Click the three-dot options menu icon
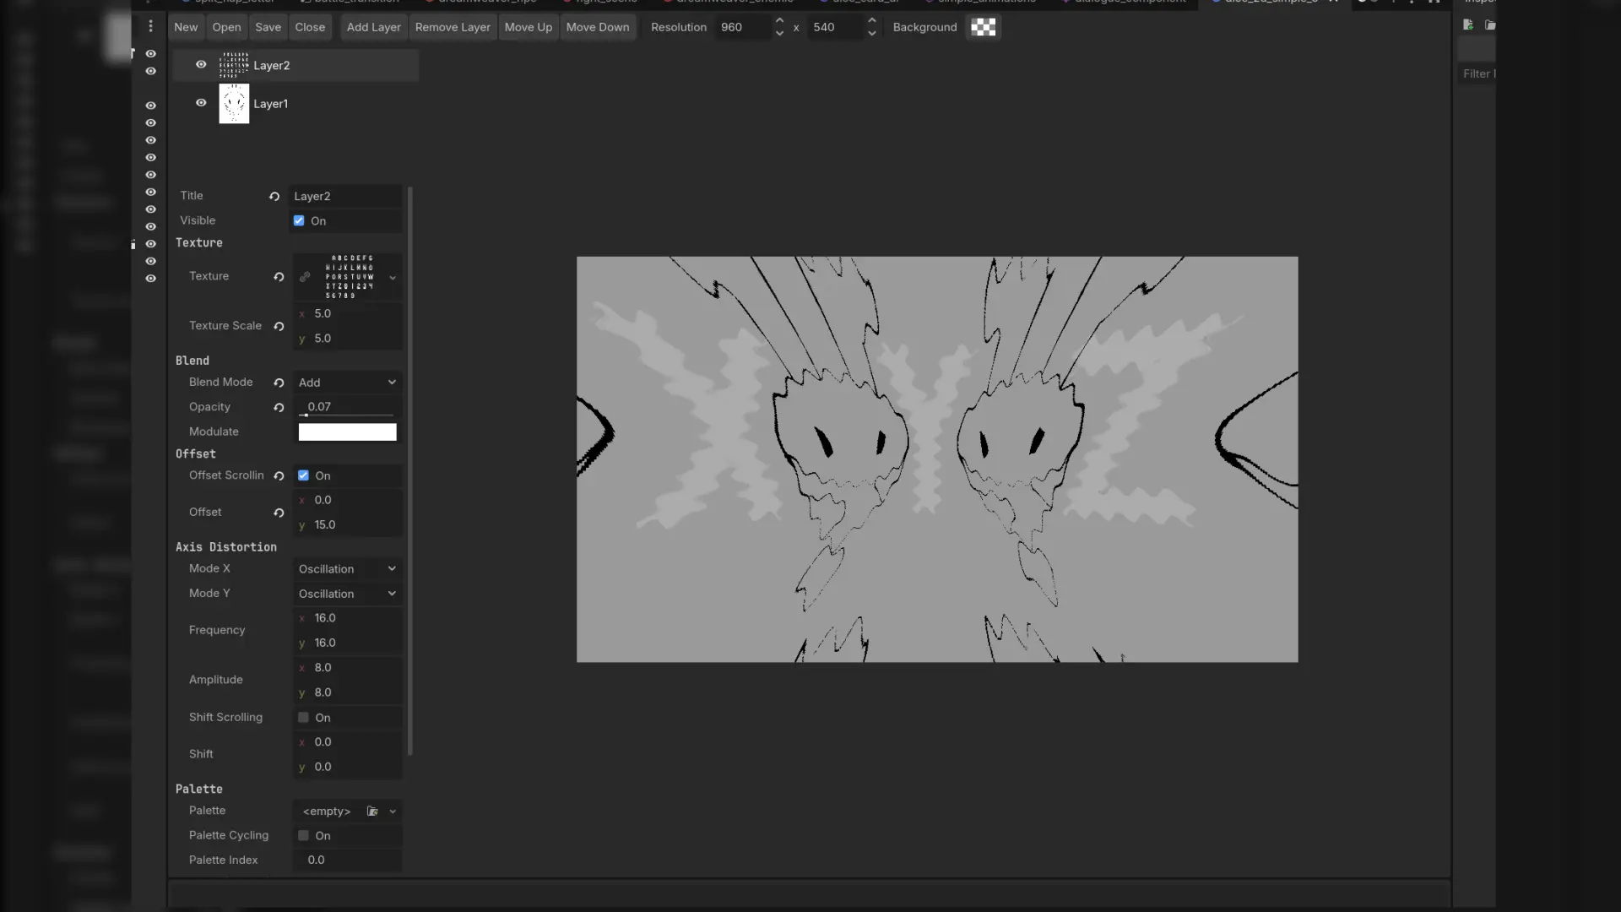1621x912 pixels. coord(150,26)
